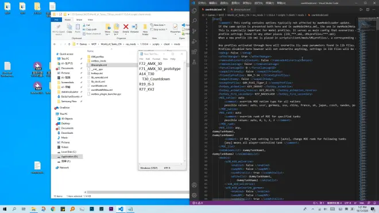
Task: Click the Windows Start button
Action: [5, 209]
